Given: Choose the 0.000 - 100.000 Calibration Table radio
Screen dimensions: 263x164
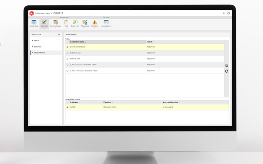Looking at the screenshot, I should (x=68, y=71).
